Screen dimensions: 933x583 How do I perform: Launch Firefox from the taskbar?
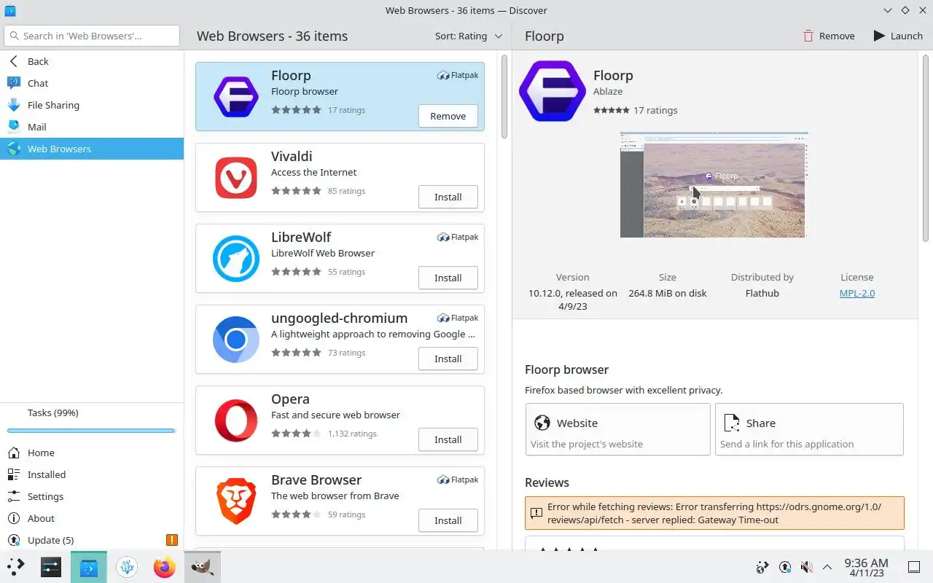point(165,566)
